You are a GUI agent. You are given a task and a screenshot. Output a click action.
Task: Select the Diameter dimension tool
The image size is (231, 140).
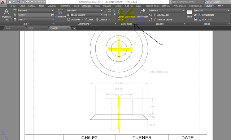pyautogui.click(x=74, y=19)
